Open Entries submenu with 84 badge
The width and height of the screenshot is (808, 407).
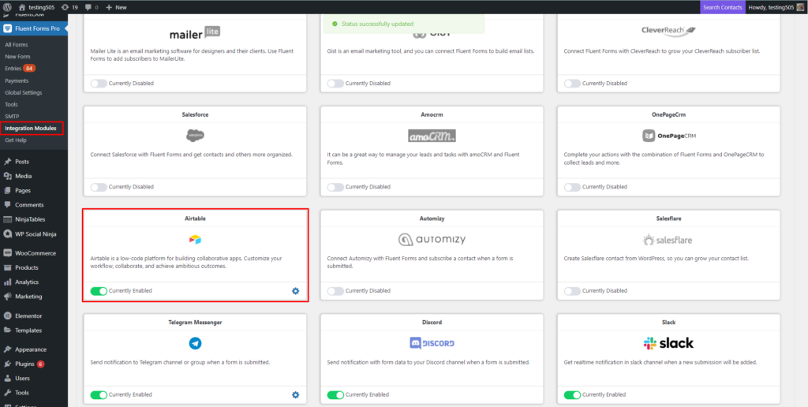(x=20, y=69)
